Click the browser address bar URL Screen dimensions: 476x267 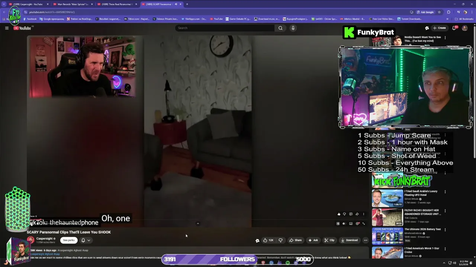click(52, 12)
